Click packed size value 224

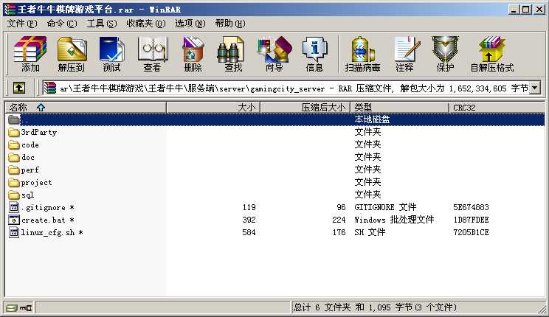pyautogui.click(x=339, y=220)
